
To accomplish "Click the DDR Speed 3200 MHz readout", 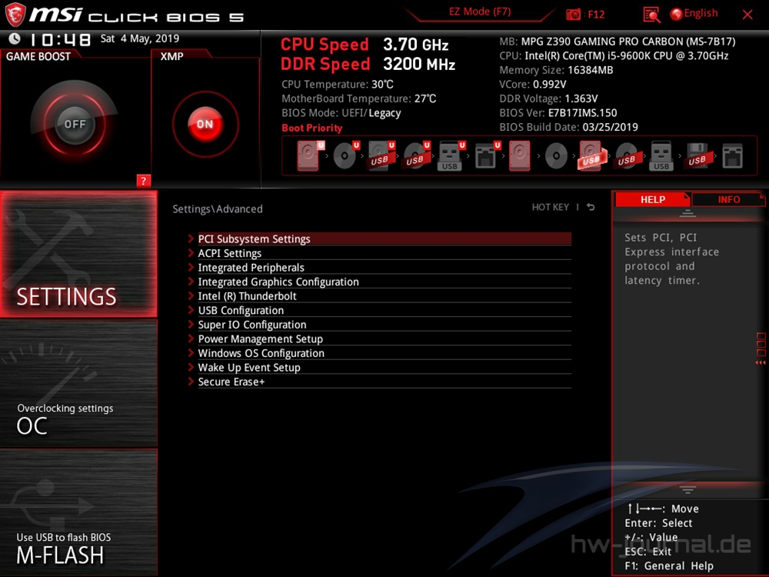I will (368, 64).
